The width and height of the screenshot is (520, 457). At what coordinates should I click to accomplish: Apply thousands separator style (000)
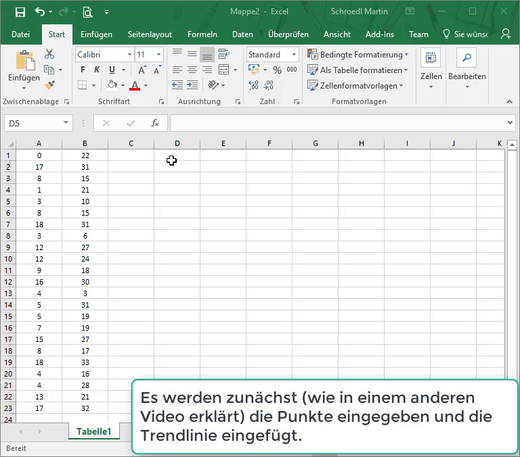tap(292, 70)
